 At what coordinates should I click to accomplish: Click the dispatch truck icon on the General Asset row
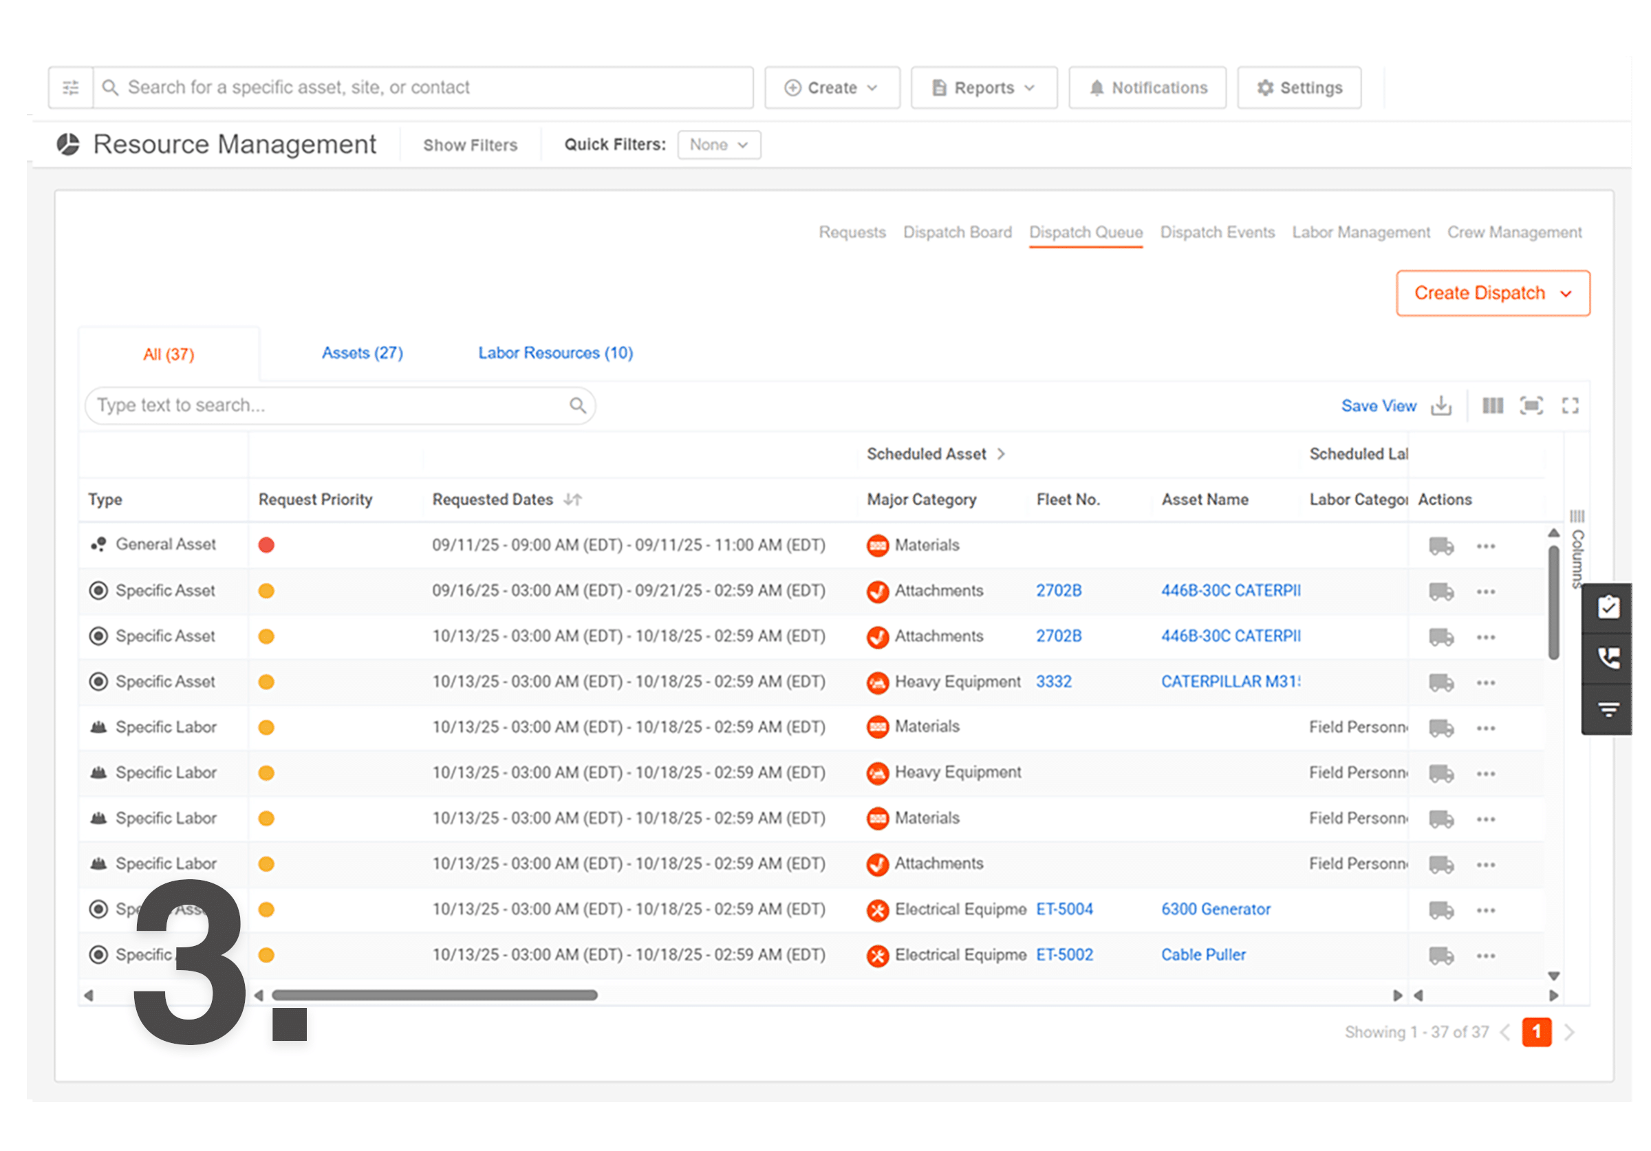pyautogui.click(x=1440, y=545)
